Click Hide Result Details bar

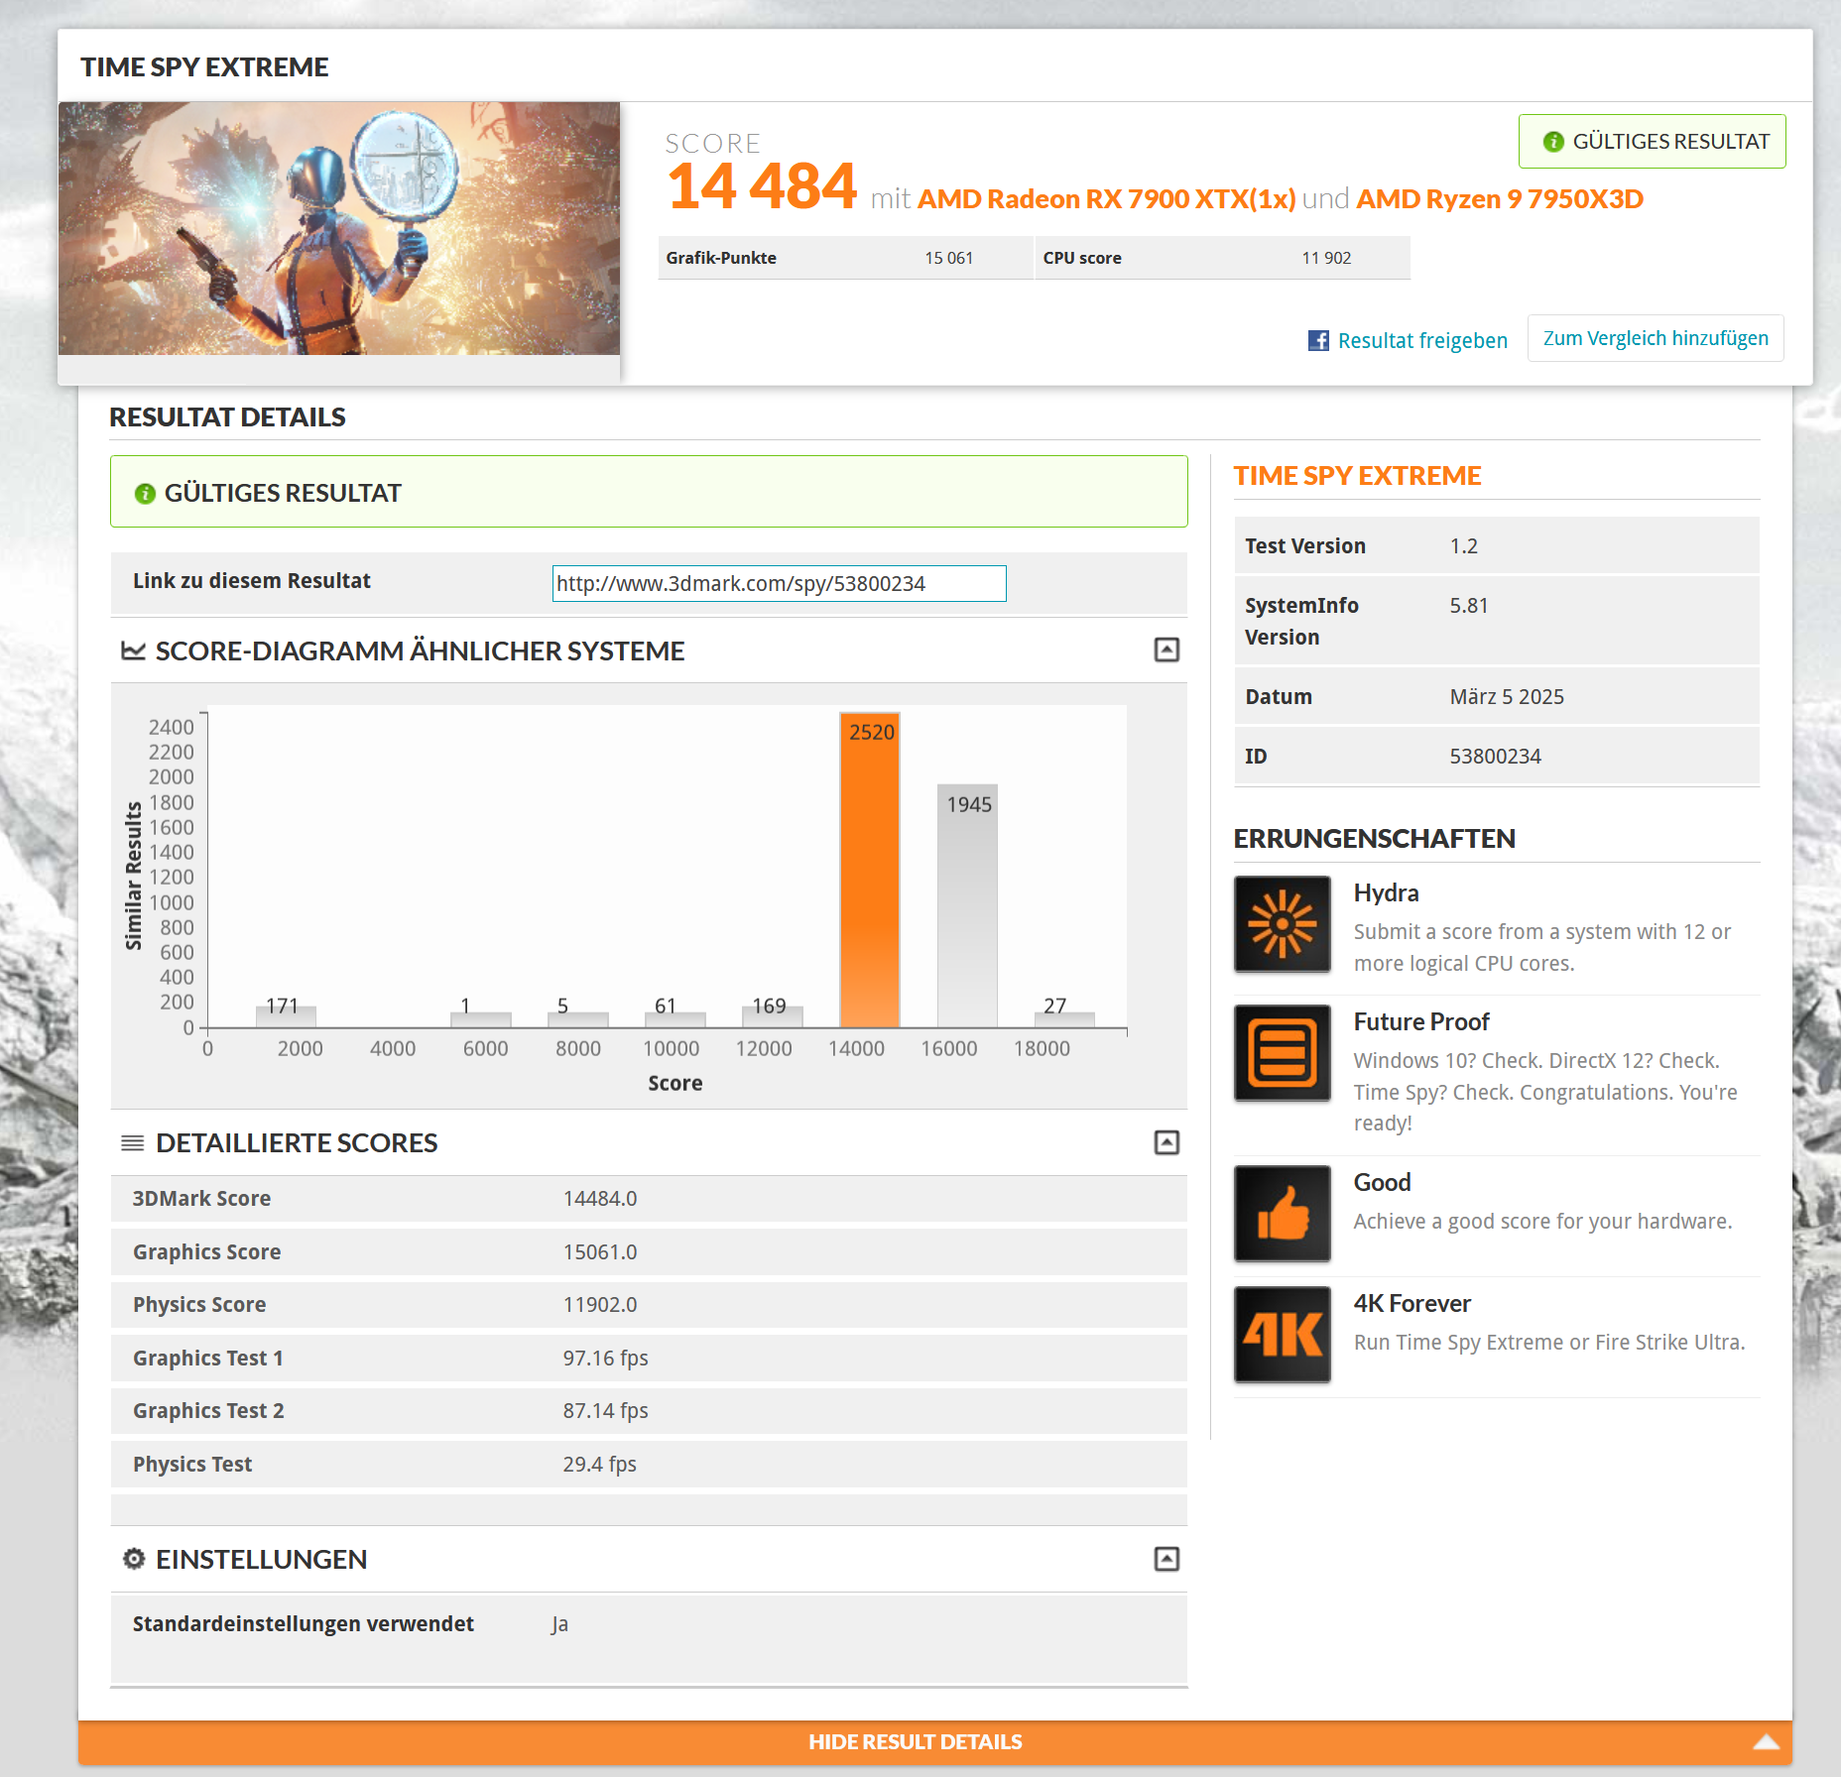tap(935, 1742)
